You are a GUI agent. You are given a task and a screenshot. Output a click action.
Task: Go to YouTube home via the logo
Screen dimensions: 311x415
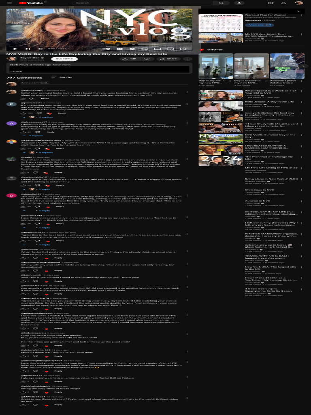coord(31,3)
